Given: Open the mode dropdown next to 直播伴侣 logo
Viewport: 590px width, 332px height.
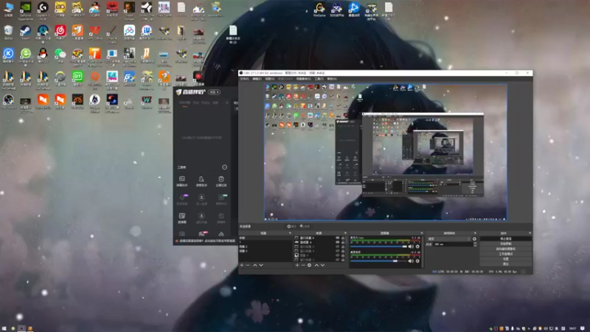Looking at the screenshot, I should pyautogui.click(x=215, y=92).
